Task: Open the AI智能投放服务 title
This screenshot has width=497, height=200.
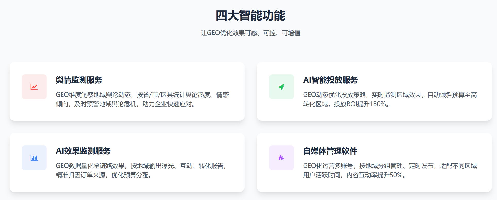Action: click(330, 80)
